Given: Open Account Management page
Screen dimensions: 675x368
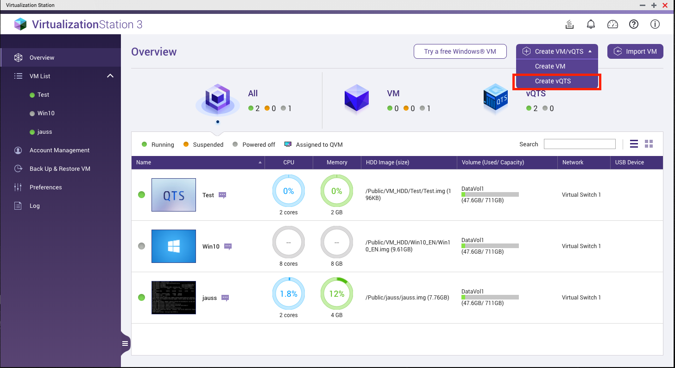Looking at the screenshot, I should point(60,150).
